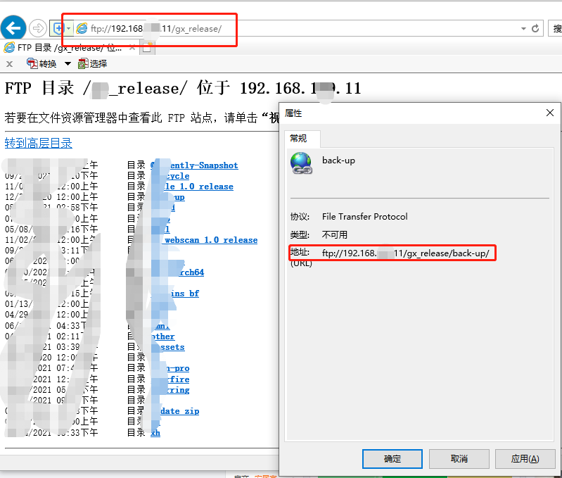The width and height of the screenshot is (562, 478).
Task: Open the security shield icon in address bar
Action: (58, 28)
